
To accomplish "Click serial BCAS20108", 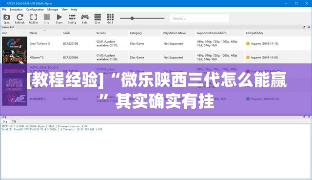I will click(x=70, y=43).
